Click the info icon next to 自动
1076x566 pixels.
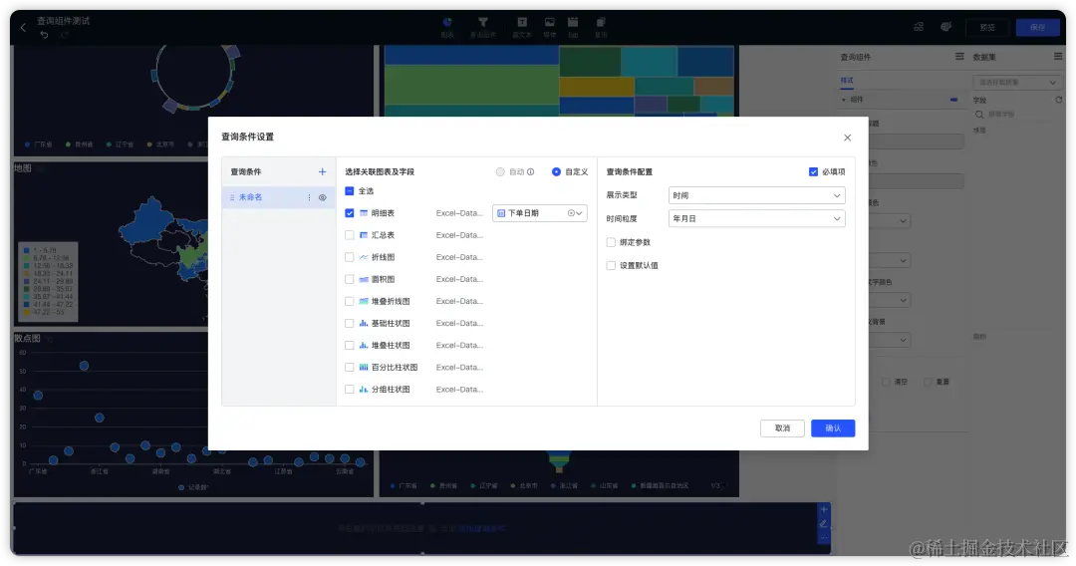pos(530,172)
